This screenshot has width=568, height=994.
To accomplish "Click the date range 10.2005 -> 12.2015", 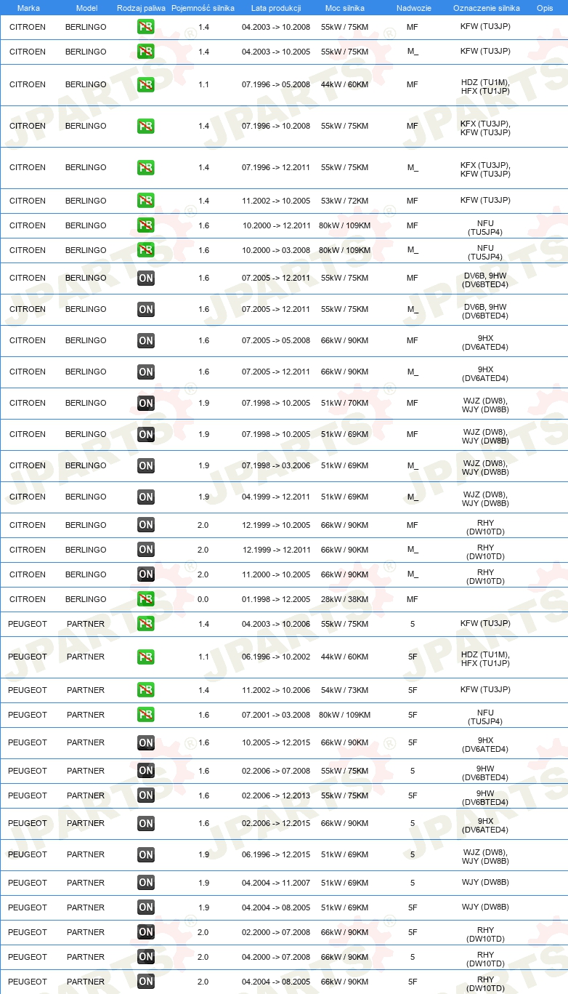I will click(x=276, y=742).
